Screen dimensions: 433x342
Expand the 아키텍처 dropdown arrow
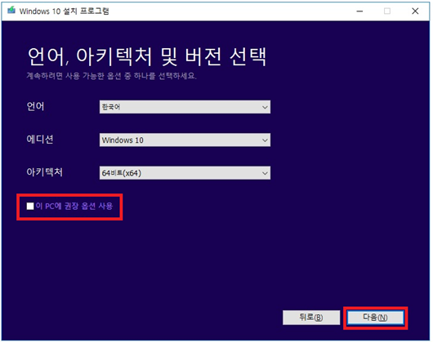coord(265,173)
